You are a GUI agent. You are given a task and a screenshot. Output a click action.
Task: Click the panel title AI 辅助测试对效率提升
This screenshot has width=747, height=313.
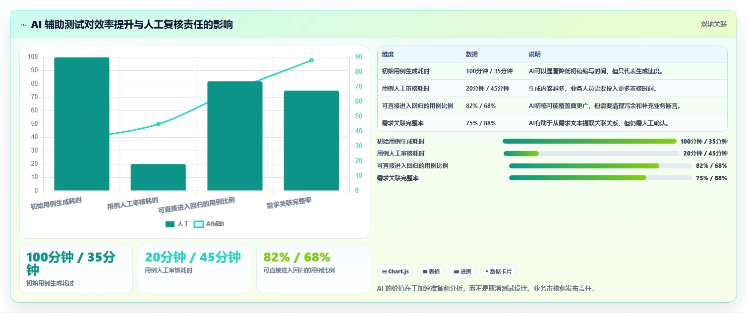point(132,25)
